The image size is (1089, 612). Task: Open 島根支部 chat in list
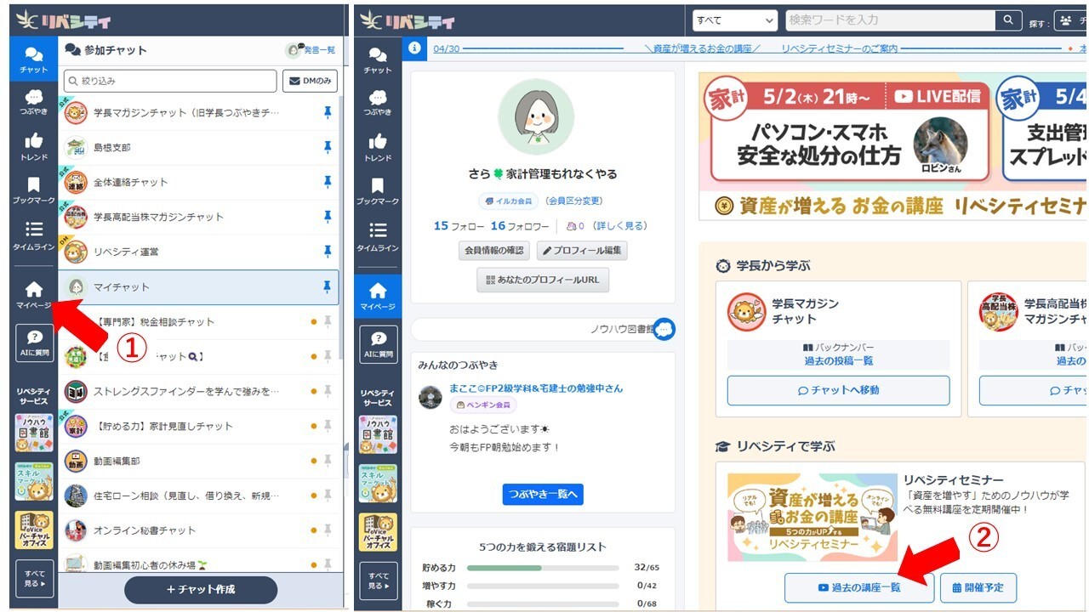(x=199, y=147)
